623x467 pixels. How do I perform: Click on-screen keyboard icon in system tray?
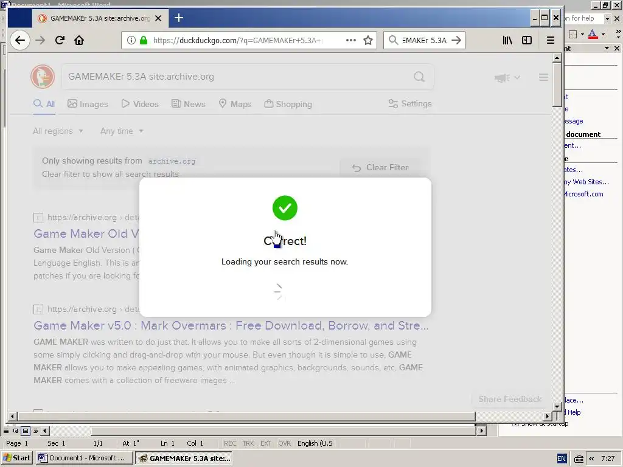[579, 458]
